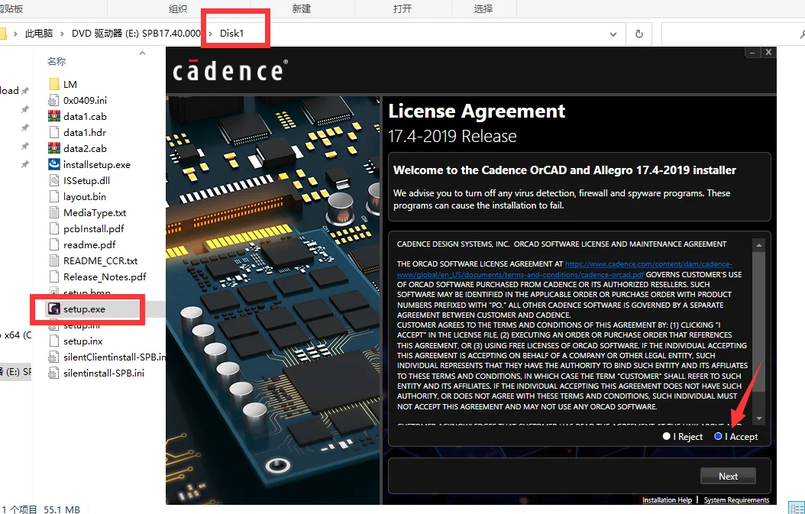Click the refresh button beside address bar
Viewport: 805px width, 514px height.
click(639, 34)
